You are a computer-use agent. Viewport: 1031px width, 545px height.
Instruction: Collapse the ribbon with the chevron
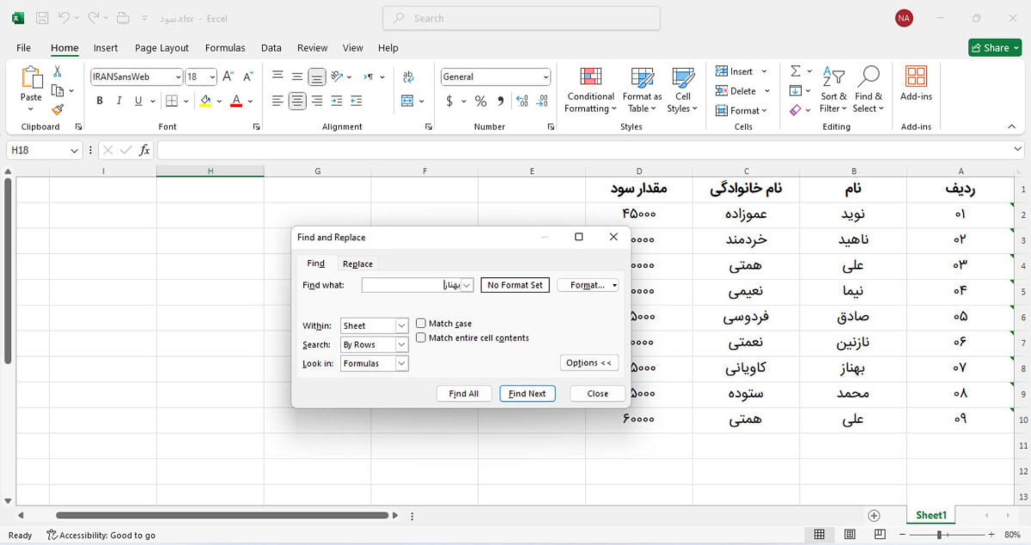click(1012, 127)
